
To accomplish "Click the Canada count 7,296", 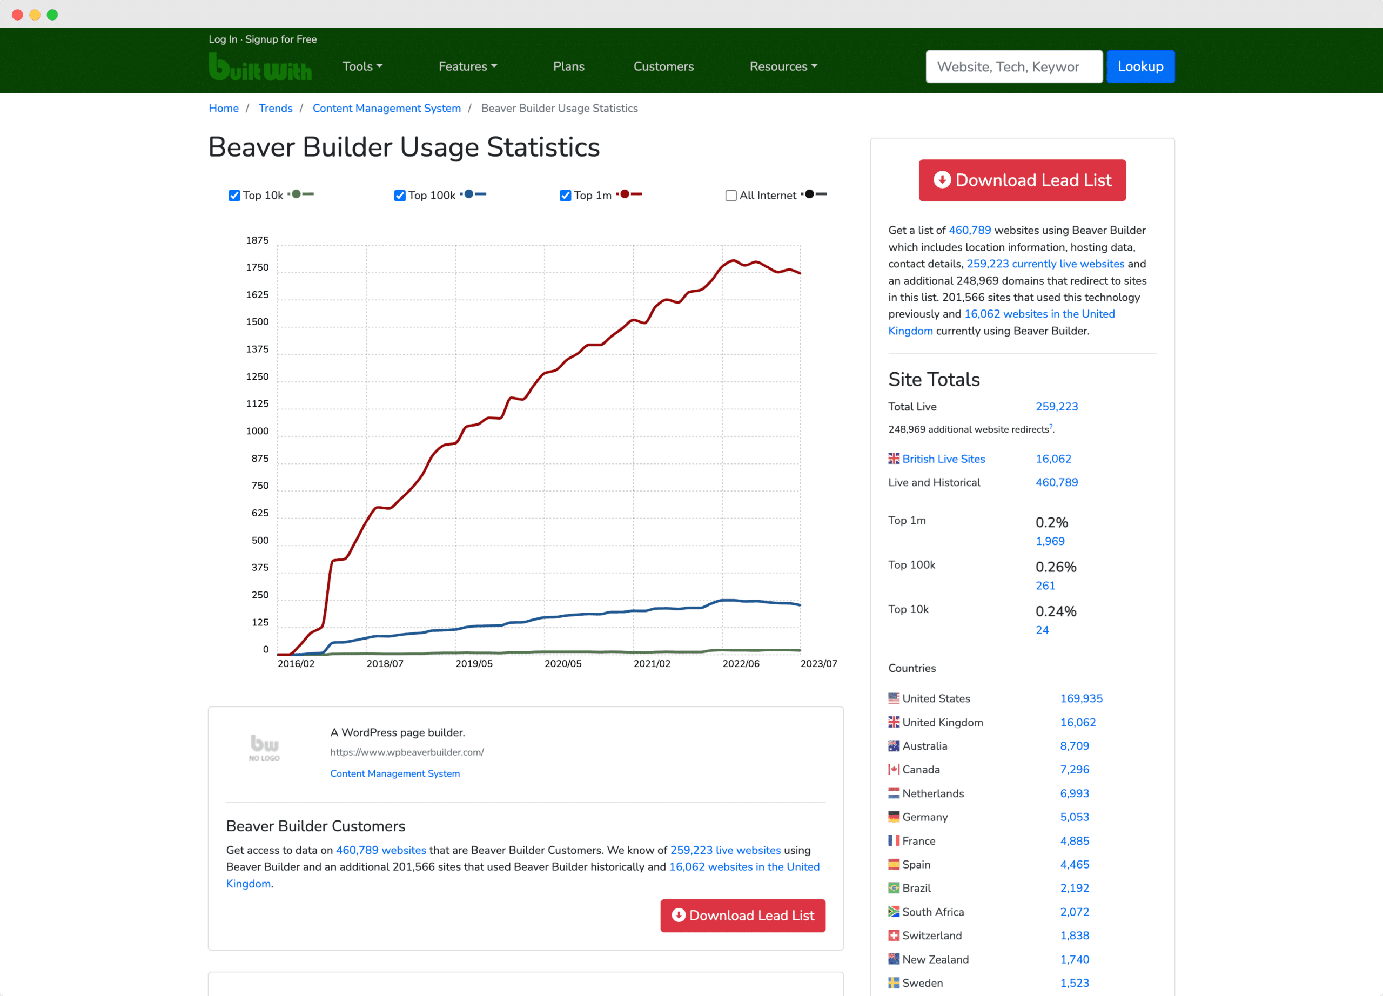I will pos(1075,770).
